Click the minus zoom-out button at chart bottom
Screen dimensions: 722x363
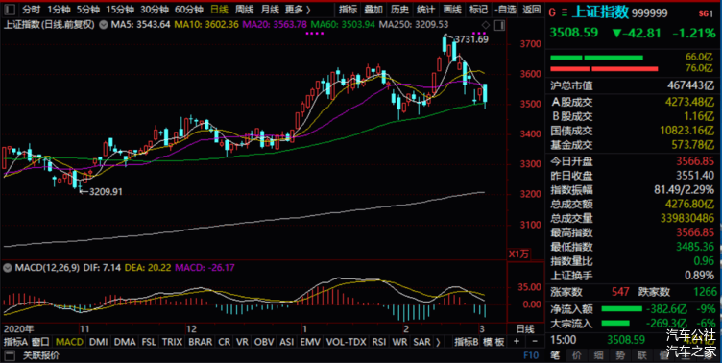tap(534, 341)
